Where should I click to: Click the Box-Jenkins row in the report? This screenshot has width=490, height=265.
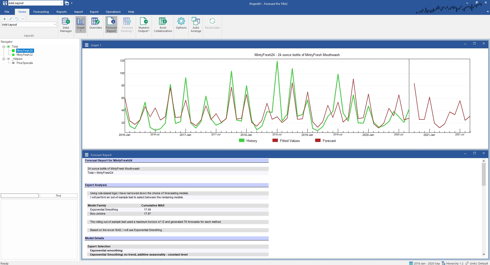tap(178, 214)
